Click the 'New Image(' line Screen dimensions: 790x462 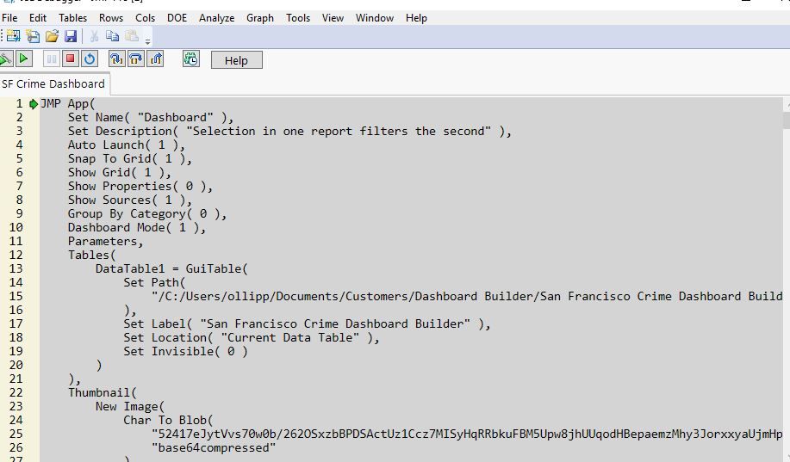130,406
